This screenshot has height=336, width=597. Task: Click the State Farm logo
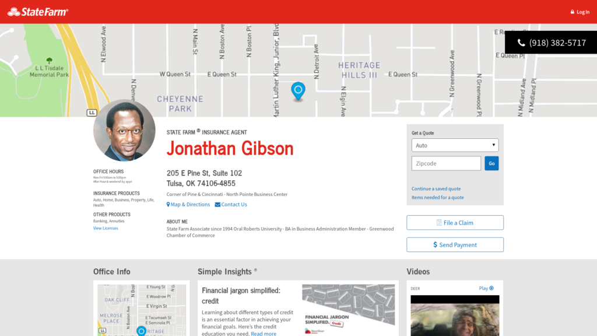point(38,12)
